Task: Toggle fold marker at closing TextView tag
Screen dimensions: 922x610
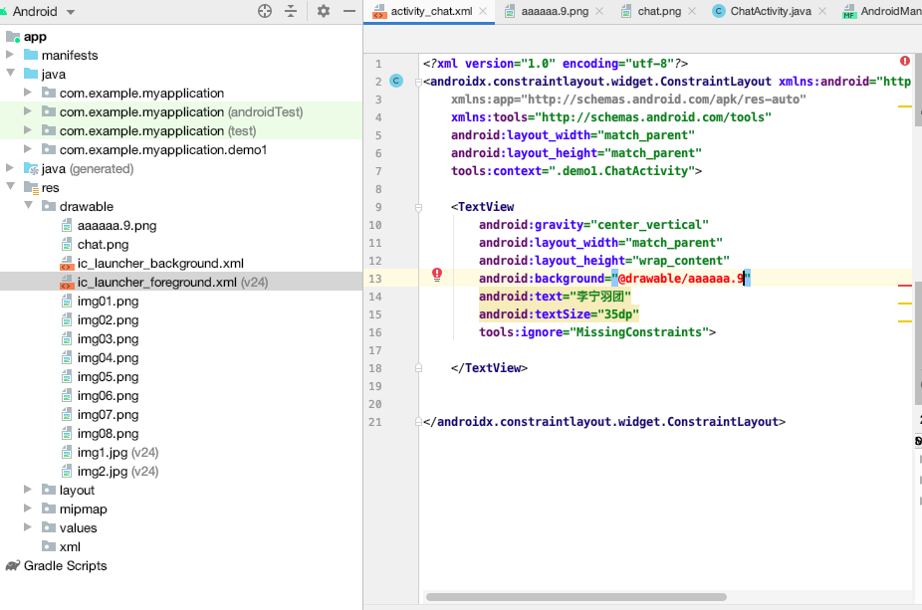Action: 418,368
